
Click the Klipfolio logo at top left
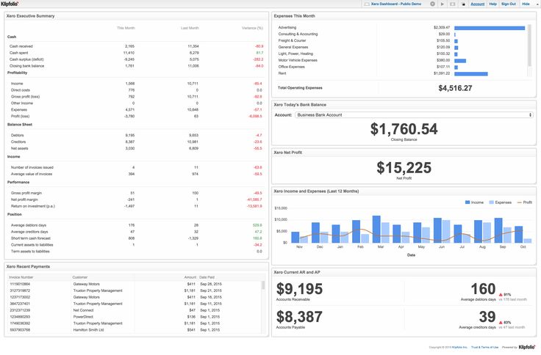click(x=10, y=4)
